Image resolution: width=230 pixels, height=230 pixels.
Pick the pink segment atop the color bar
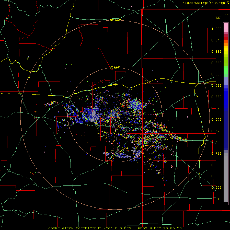226,27
